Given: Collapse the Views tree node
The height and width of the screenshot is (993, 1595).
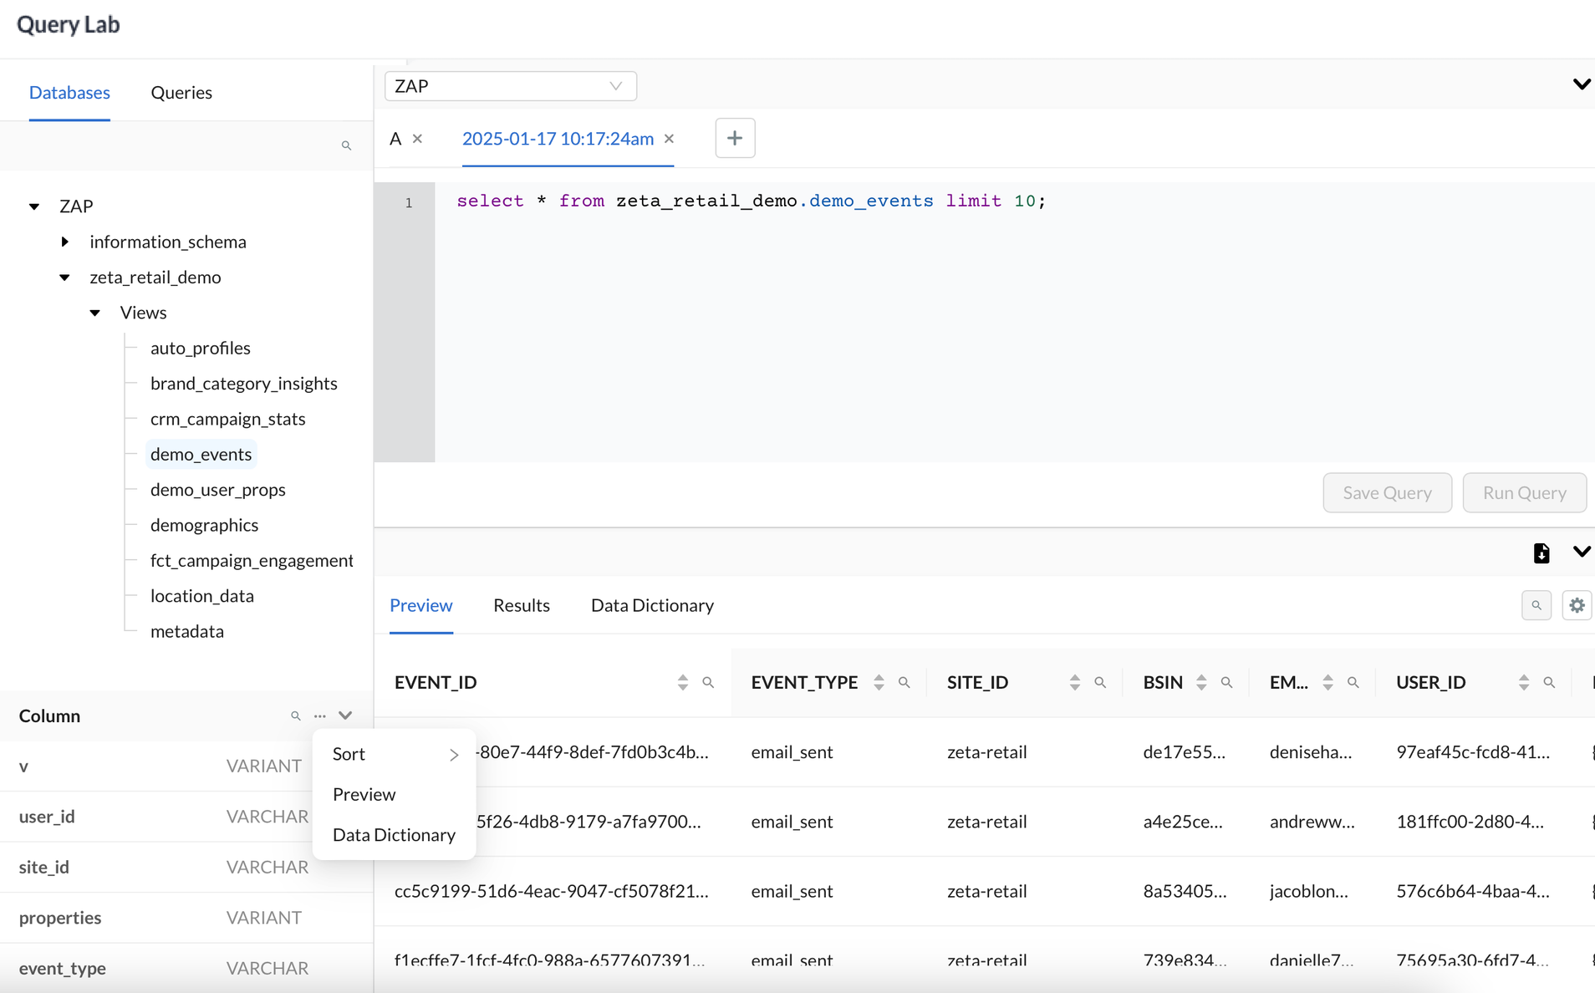Looking at the screenshot, I should pos(95,313).
